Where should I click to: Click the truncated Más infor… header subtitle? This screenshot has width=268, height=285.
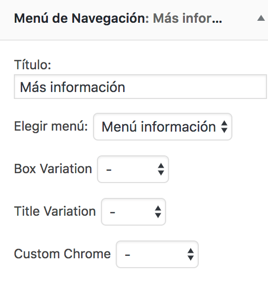point(187,18)
